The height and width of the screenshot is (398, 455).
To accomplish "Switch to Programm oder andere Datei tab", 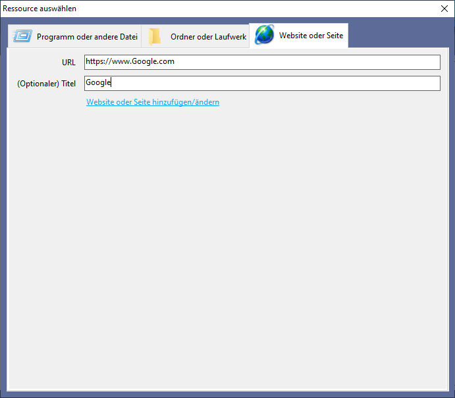I will pyautogui.click(x=74, y=36).
